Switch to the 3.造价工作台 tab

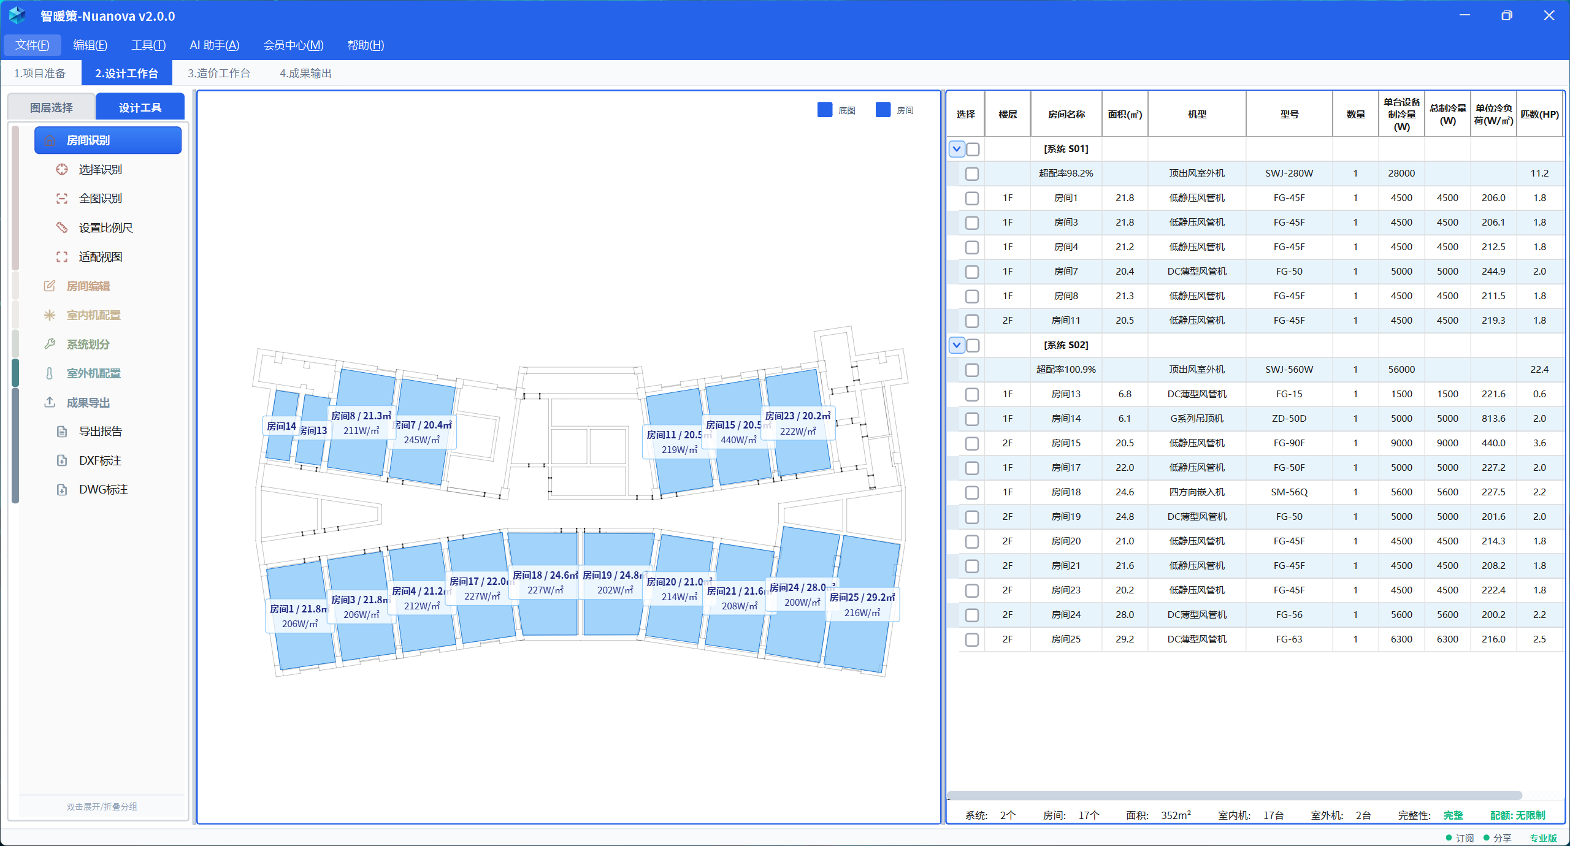[219, 73]
